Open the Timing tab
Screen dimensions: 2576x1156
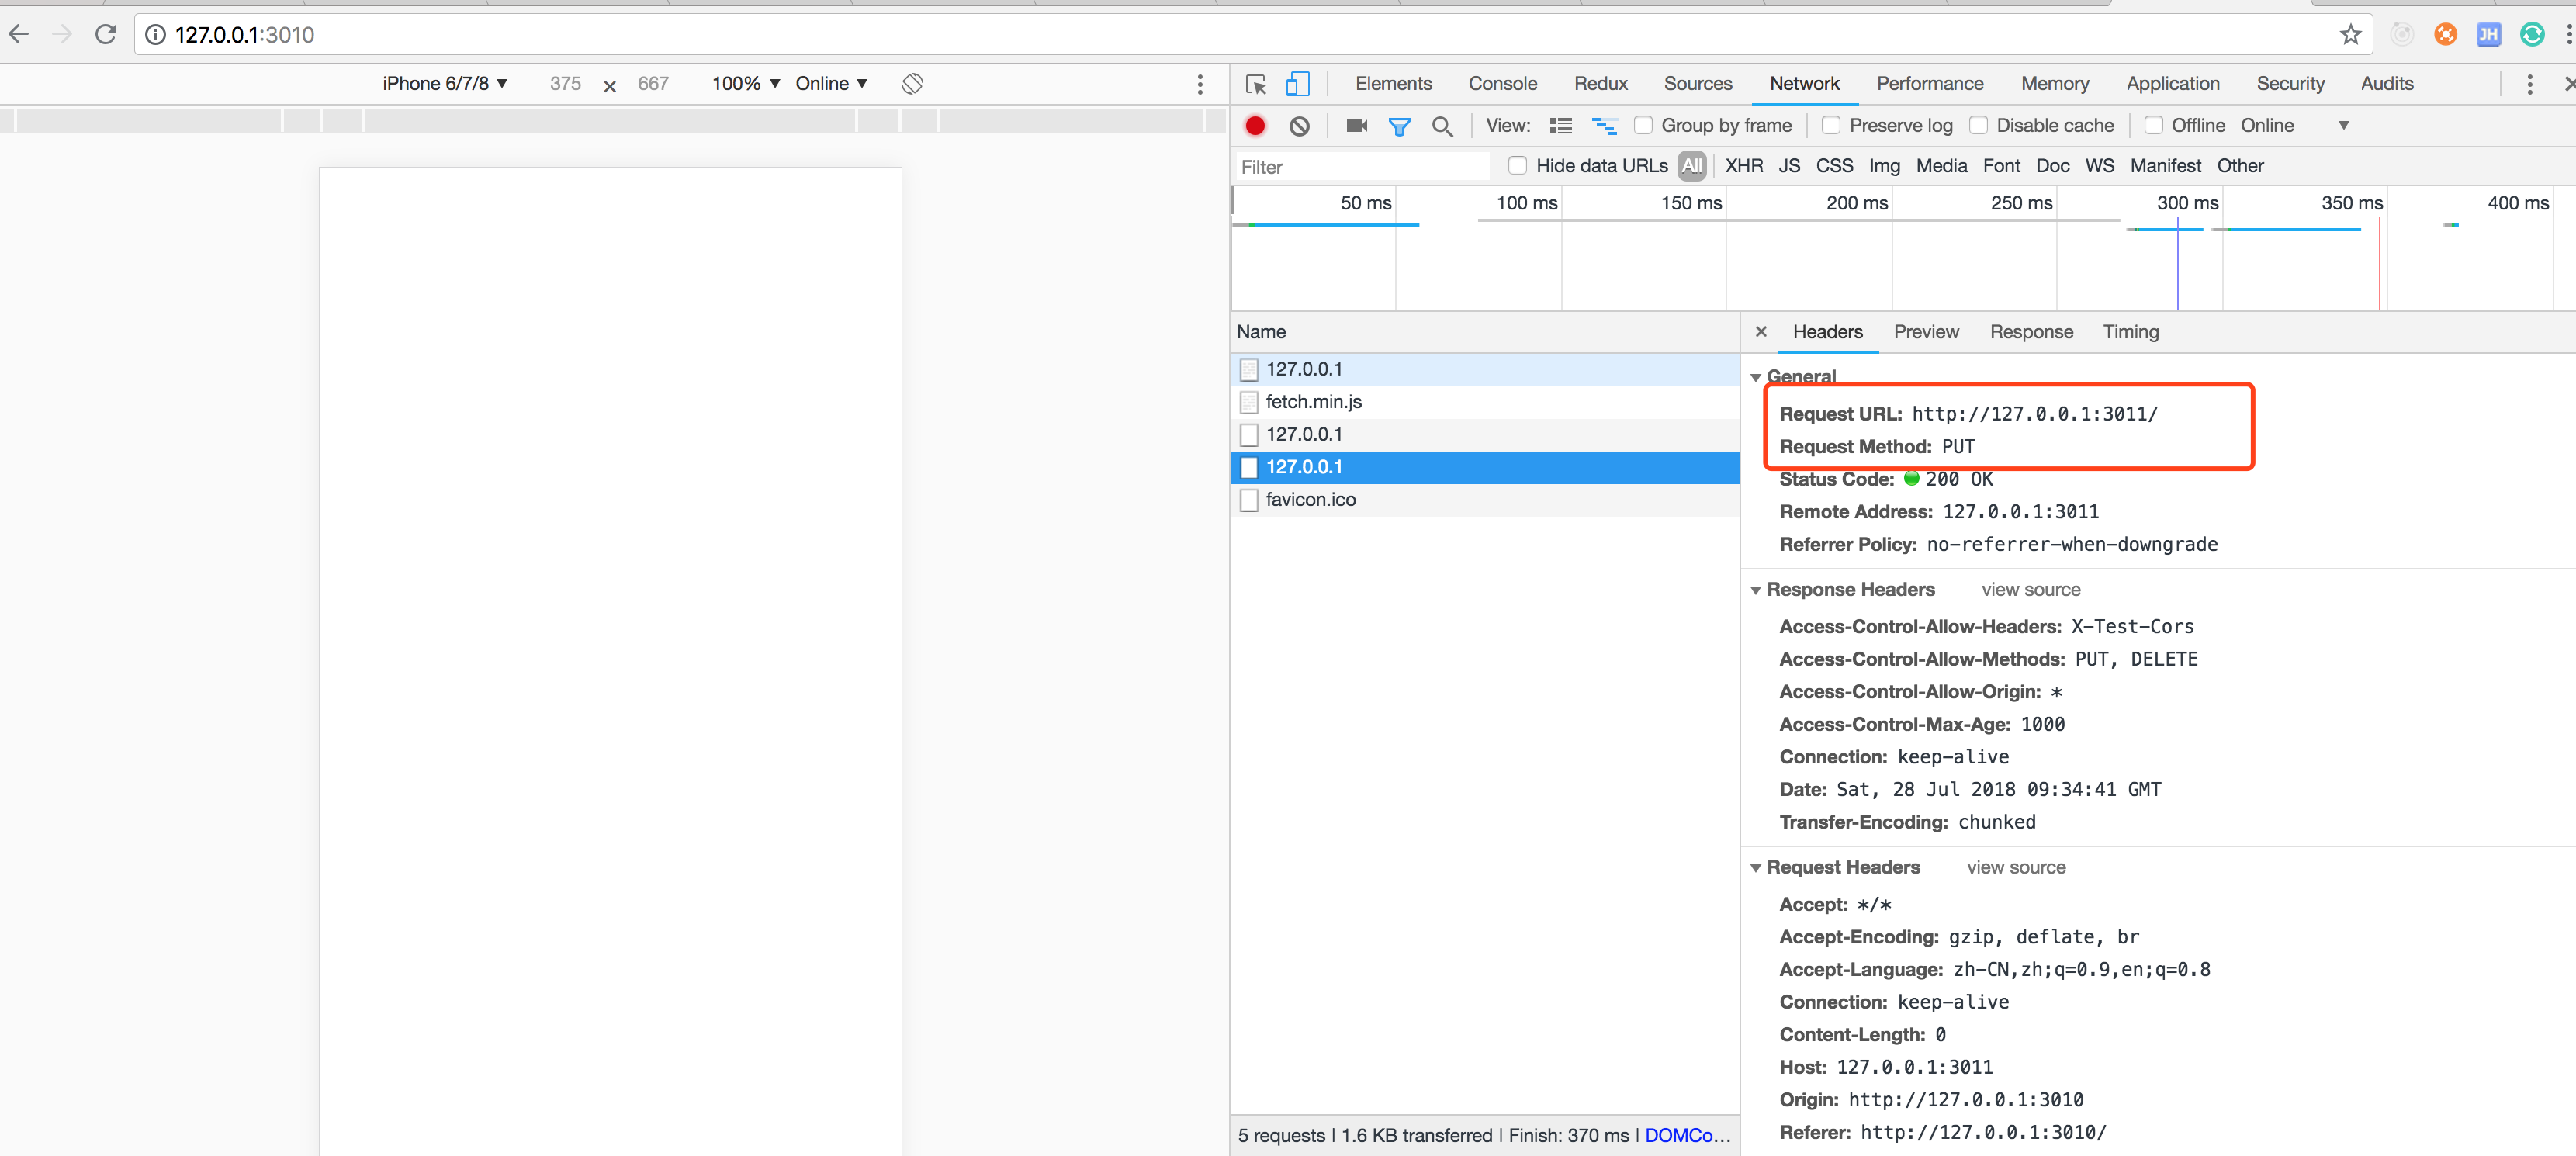(2130, 332)
